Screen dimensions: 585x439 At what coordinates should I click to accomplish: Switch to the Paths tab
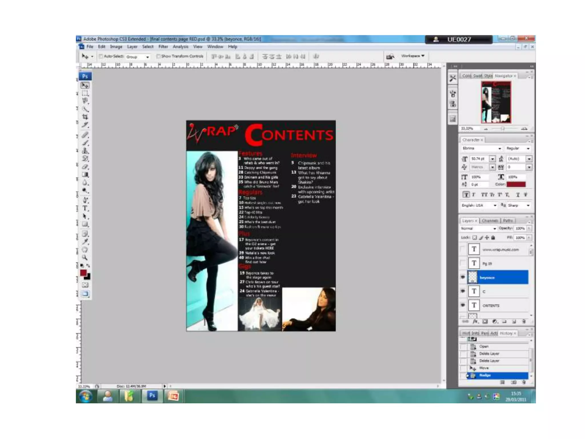[x=508, y=221]
